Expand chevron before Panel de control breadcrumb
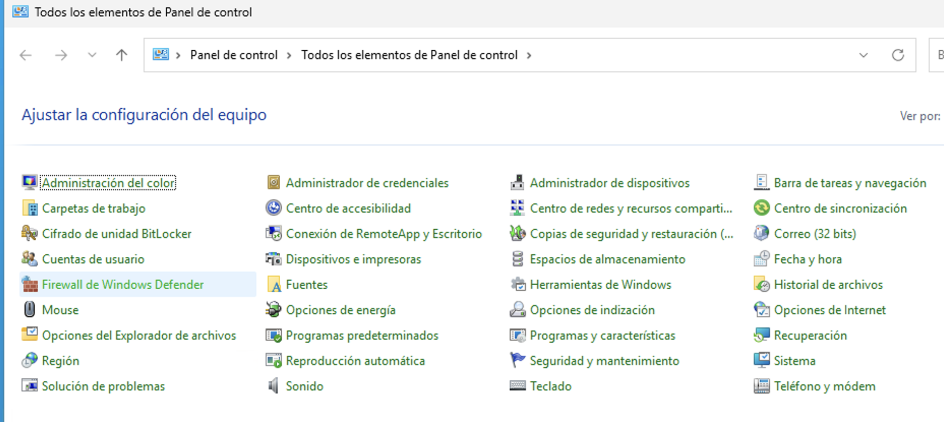 point(178,55)
